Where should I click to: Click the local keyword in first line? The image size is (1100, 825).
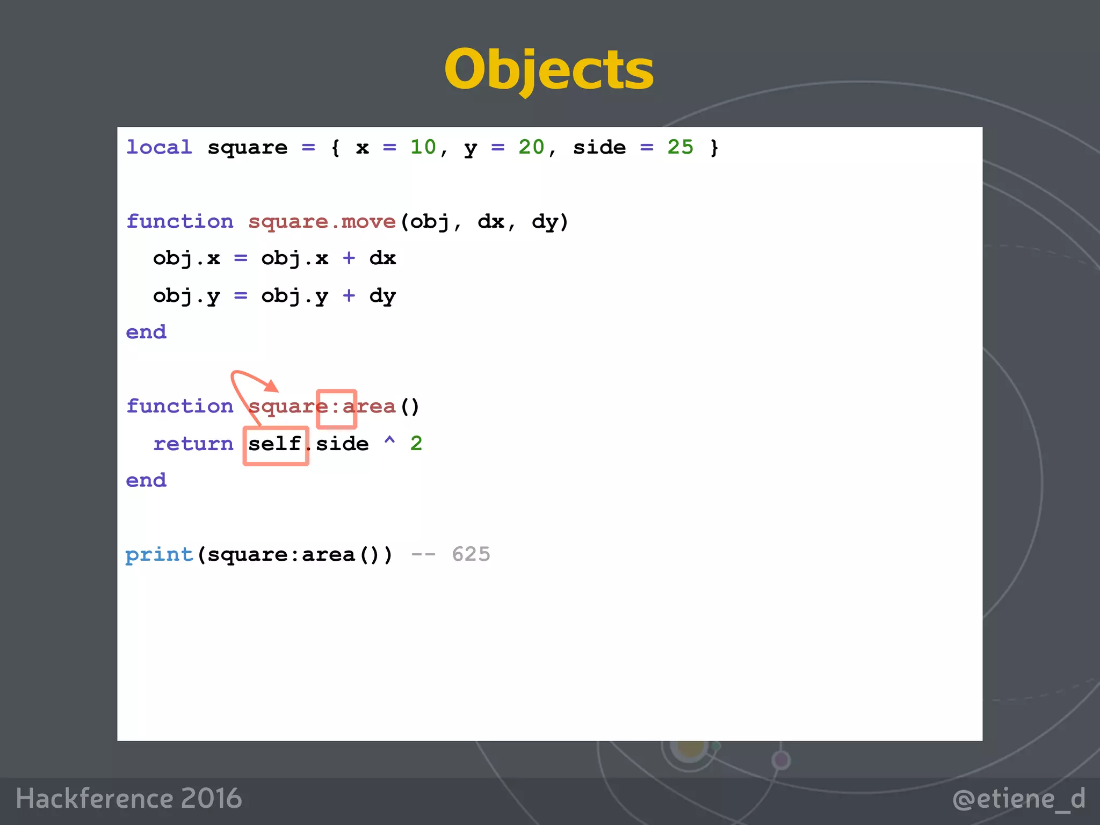[x=159, y=147]
